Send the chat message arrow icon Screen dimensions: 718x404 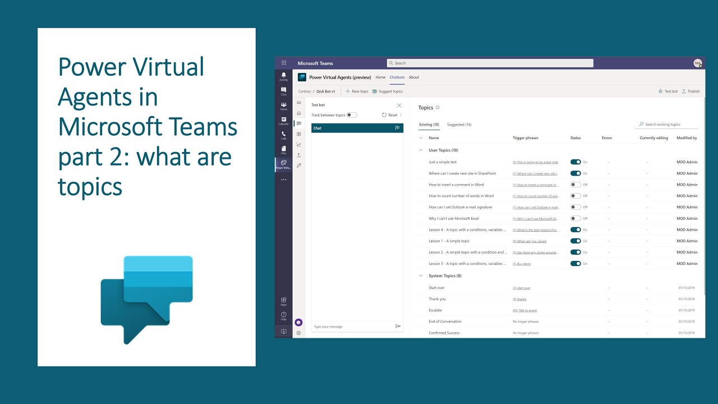click(398, 326)
